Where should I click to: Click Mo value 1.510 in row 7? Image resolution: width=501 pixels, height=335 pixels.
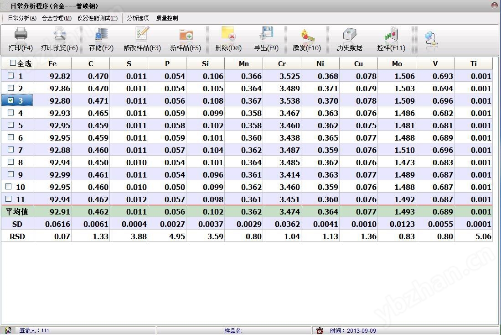coord(404,150)
